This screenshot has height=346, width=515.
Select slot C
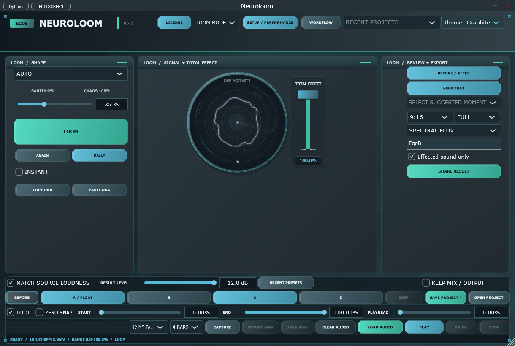click(x=255, y=297)
